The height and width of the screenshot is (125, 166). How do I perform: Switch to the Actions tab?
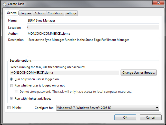pyautogui.click(x=40, y=13)
